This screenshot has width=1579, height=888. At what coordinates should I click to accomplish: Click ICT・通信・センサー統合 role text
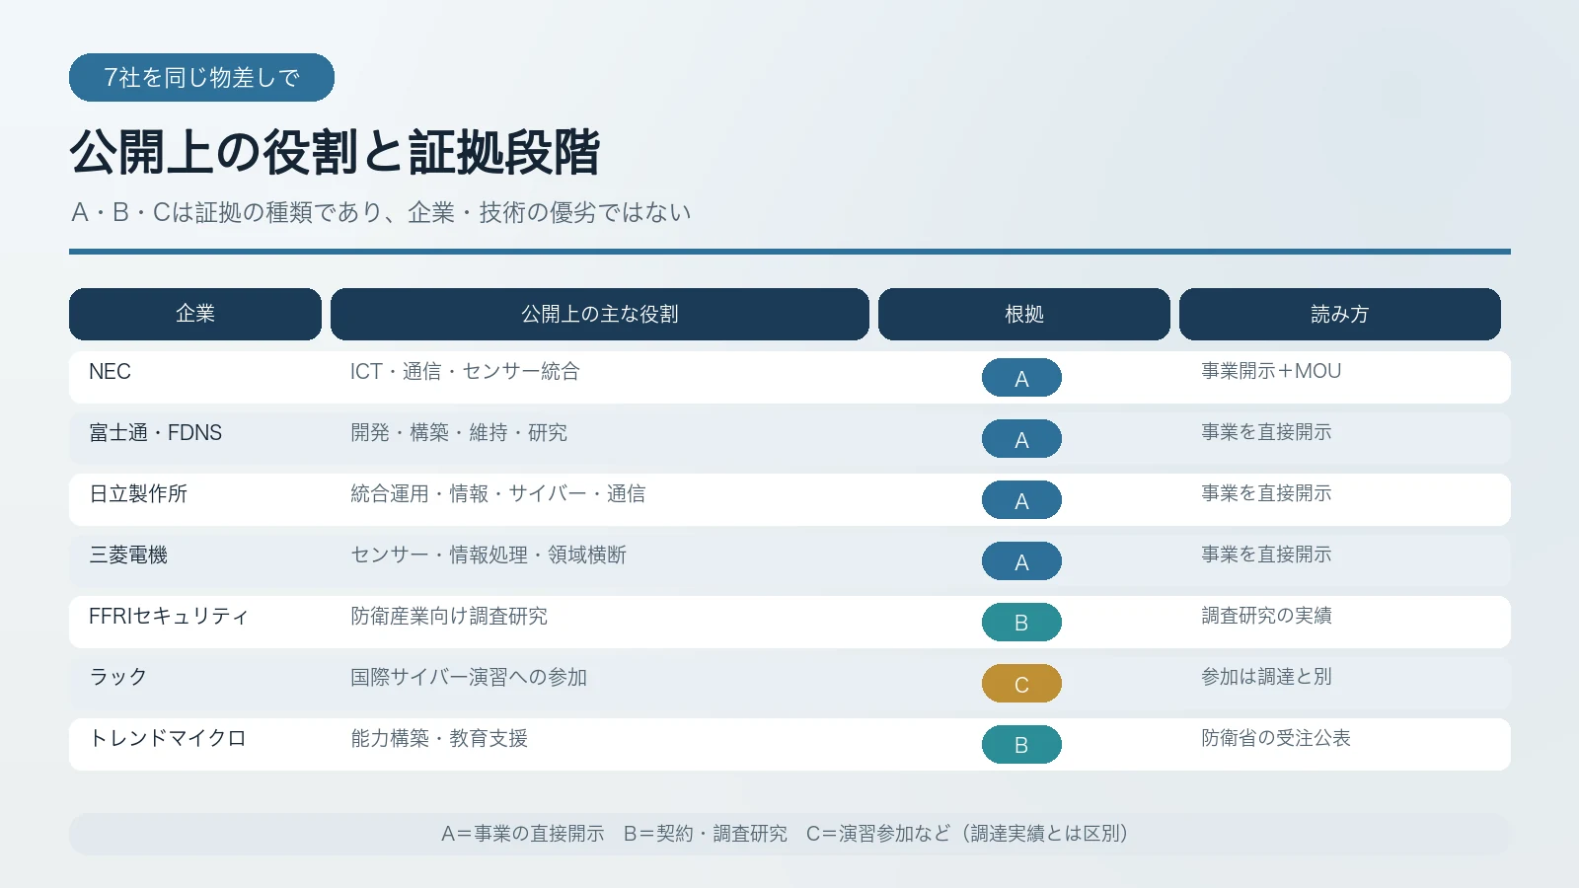pyautogui.click(x=465, y=371)
